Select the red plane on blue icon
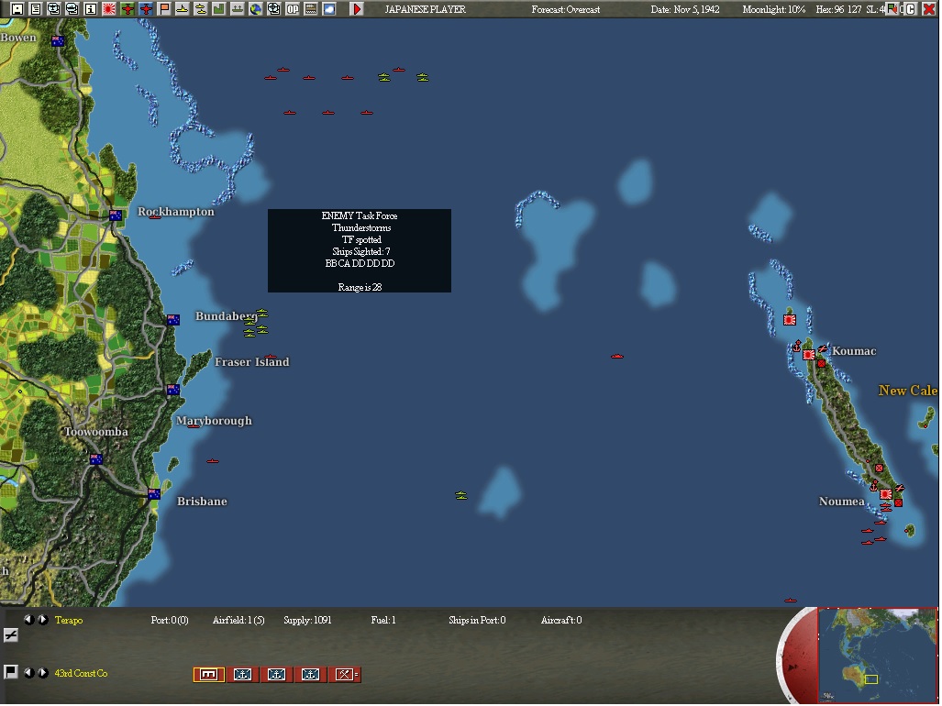 [x=146, y=9]
